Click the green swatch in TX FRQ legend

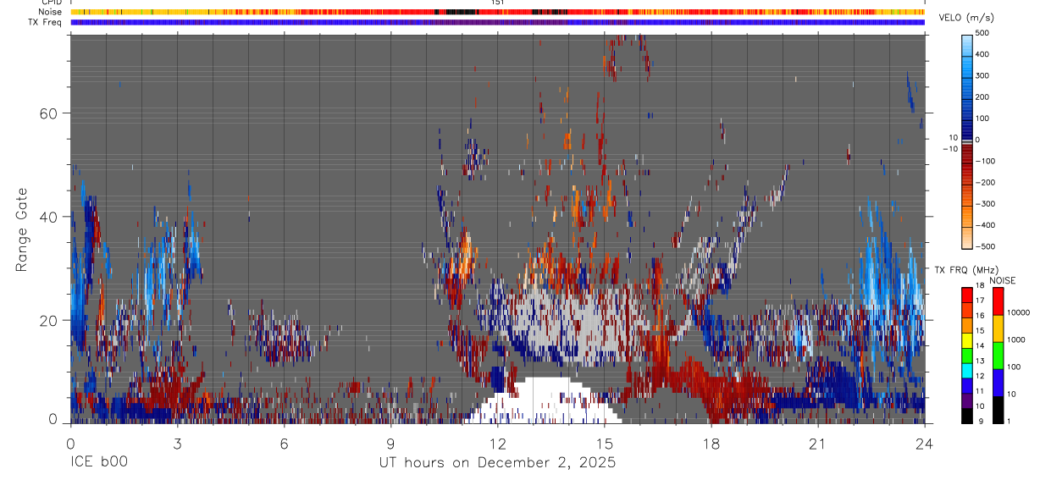click(x=968, y=354)
